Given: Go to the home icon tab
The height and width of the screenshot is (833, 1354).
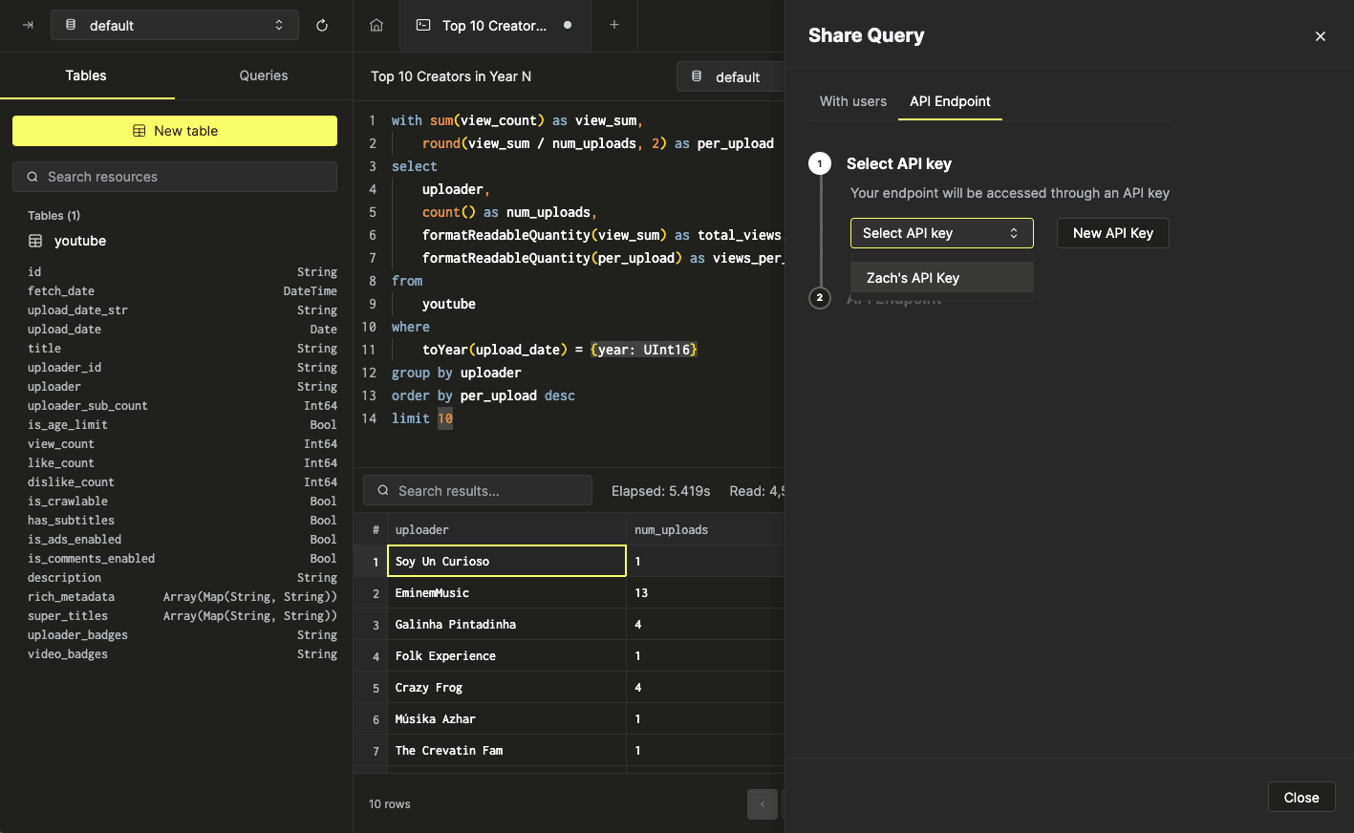Looking at the screenshot, I should coord(376,26).
